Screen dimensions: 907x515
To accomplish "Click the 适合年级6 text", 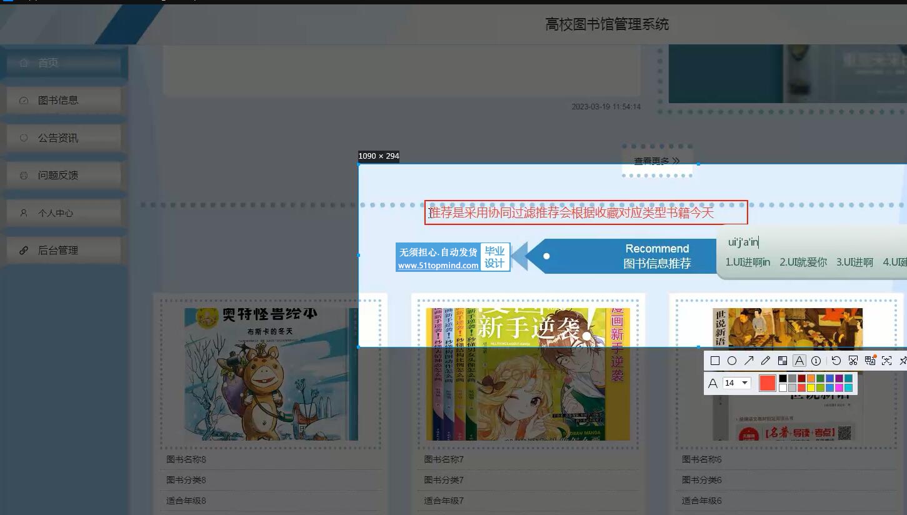I will (702, 501).
